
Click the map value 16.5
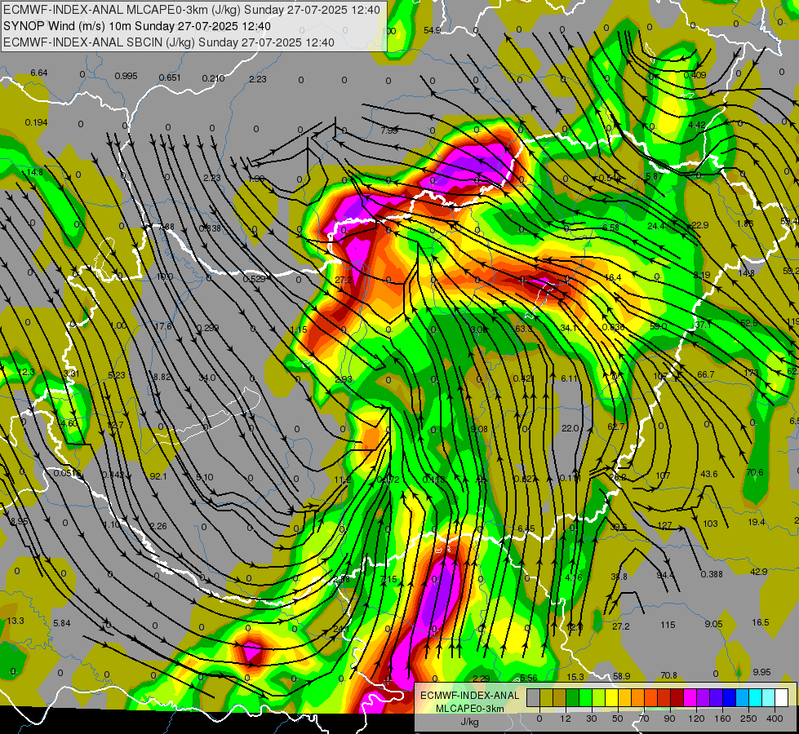761,622
